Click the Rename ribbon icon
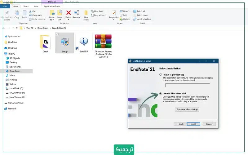The height and width of the screenshot is (155, 248). point(76,13)
